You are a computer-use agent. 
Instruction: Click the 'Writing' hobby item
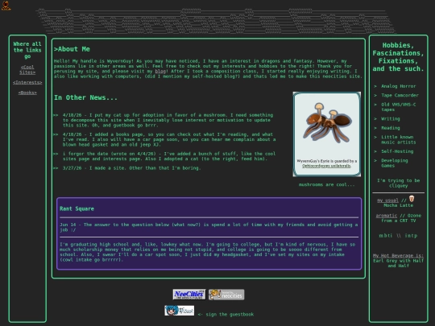click(x=391, y=118)
